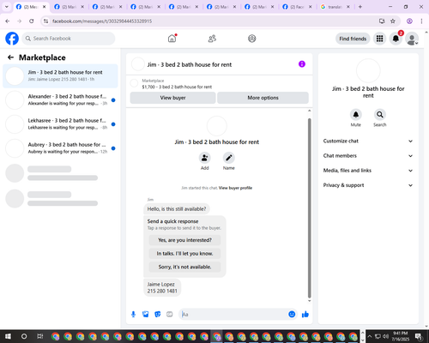
Task: Expand Media, files and links section
Action: (368, 171)
